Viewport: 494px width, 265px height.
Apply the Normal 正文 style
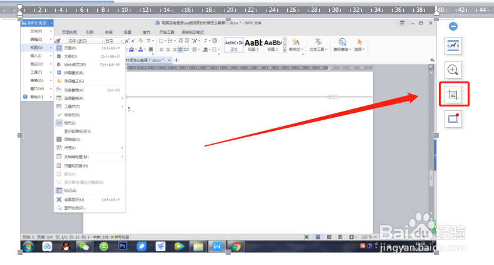[234, 45]
